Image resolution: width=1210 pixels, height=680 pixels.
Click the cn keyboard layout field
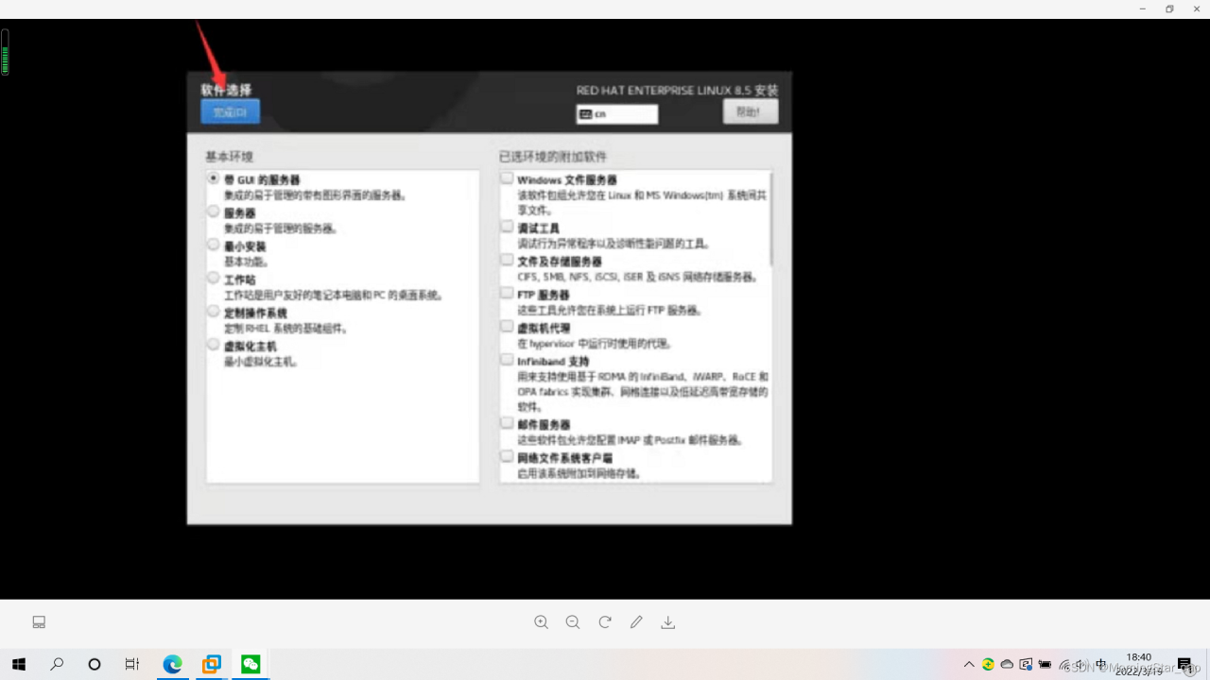[616, 114]
